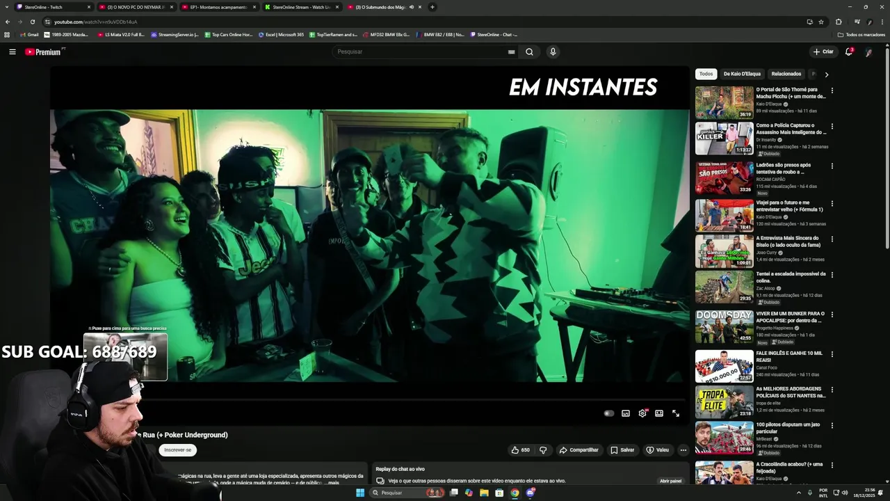Open options for A Entrevista Mais Sincera video
Screen dimensions: 890x501
coord(832,239)
